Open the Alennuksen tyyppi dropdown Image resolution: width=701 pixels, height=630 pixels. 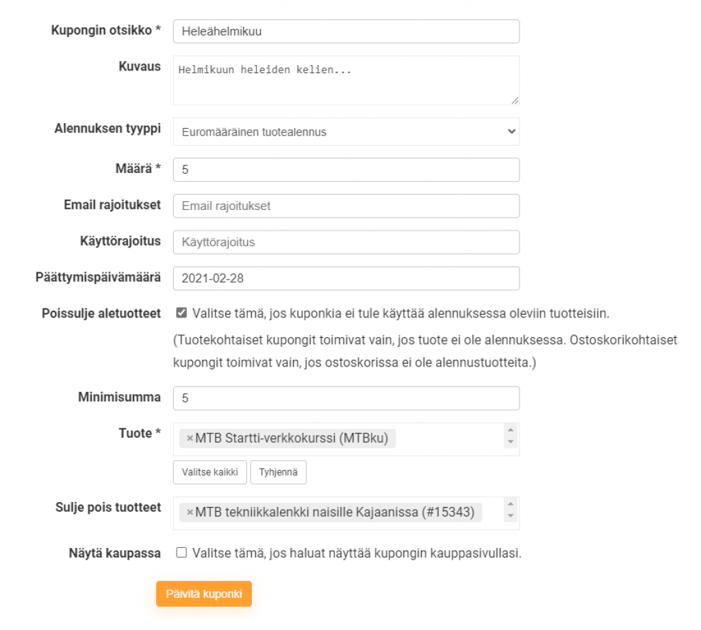(x=346, y=132)
